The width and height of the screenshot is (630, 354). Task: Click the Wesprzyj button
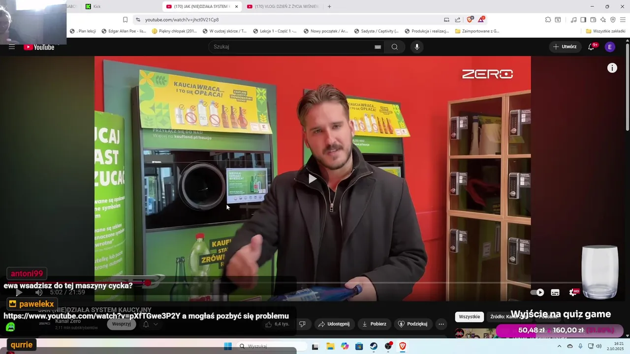click(121, 324)
